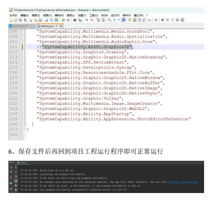Click the "SystemCapability.Graphics.Drawing" line
Viewport: 216px width, 212px height.
click(83, 52)
